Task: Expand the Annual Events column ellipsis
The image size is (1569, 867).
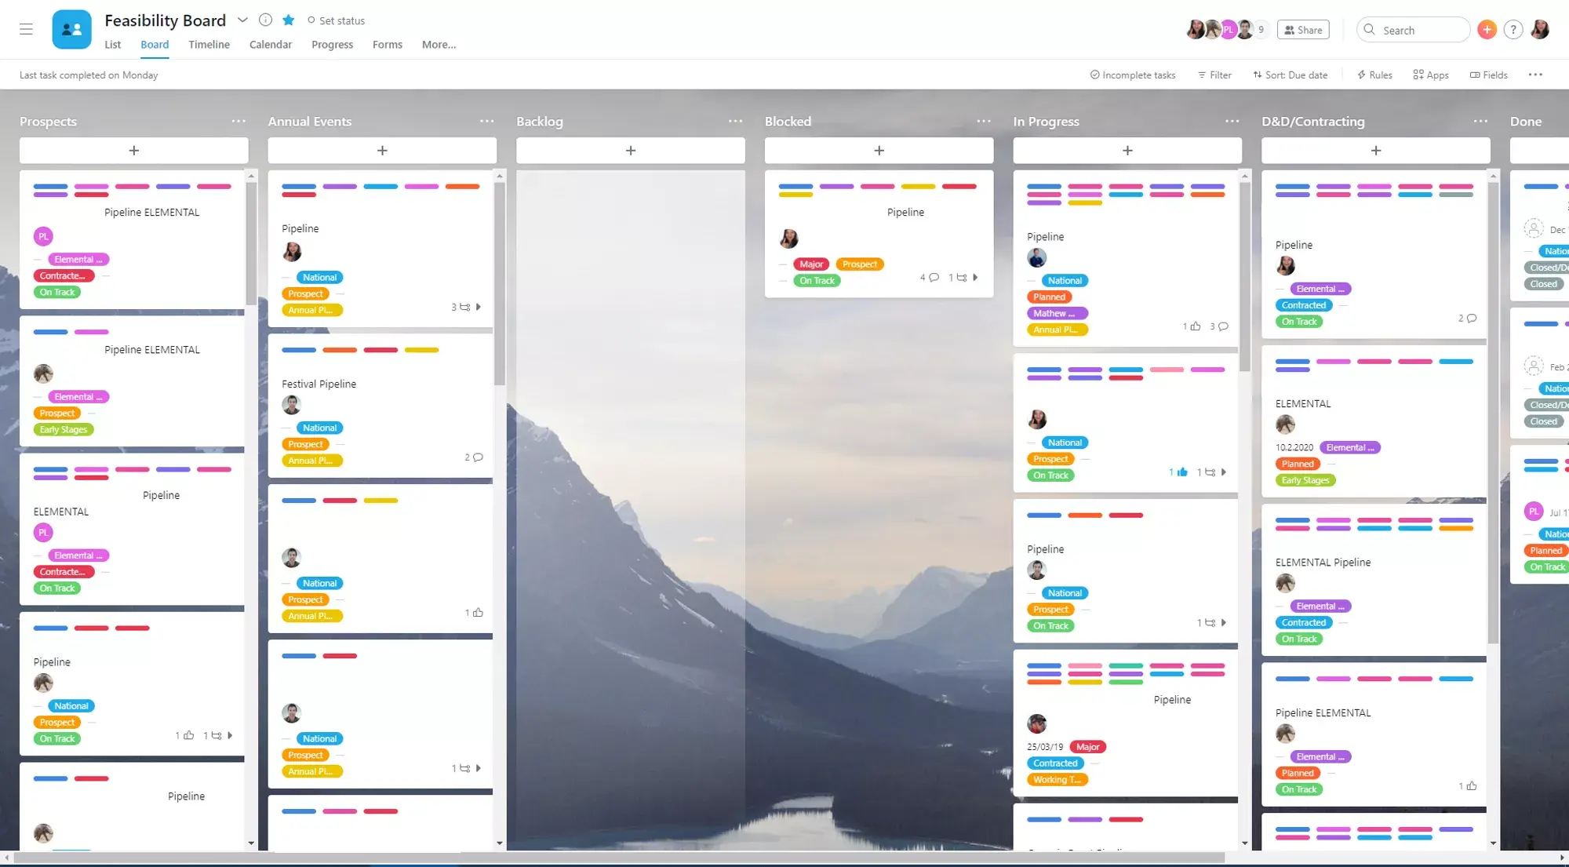Action: tap(486, 121)
